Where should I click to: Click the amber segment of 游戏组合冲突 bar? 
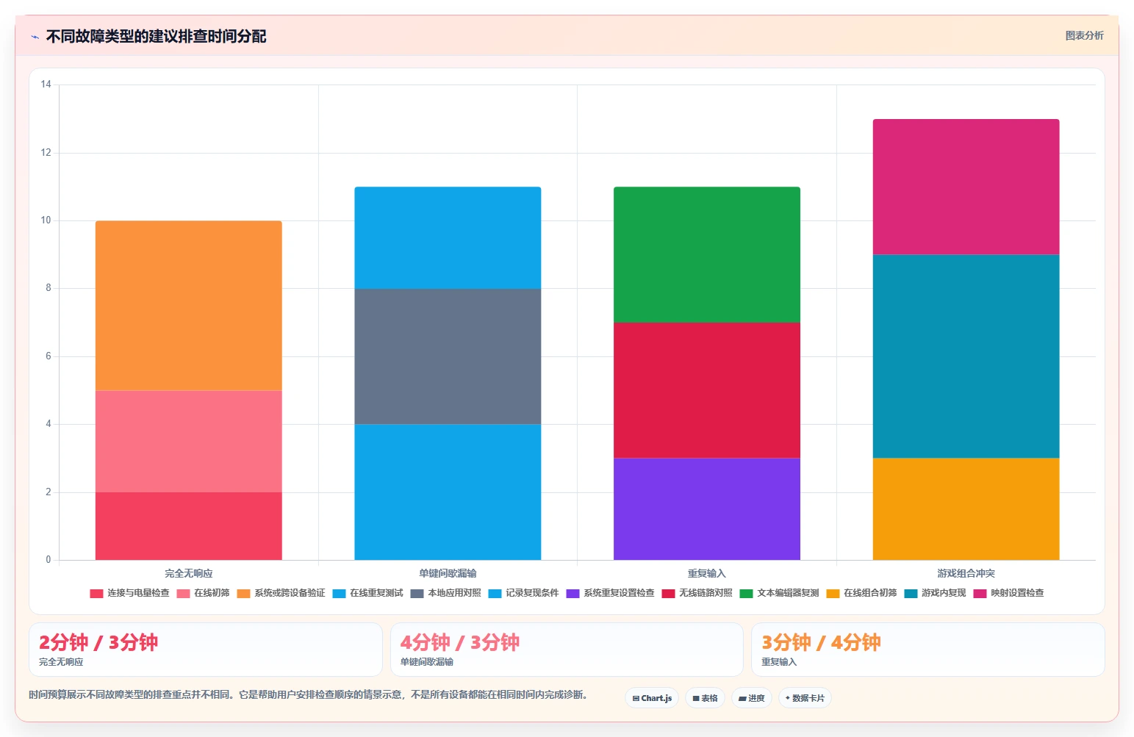[x=966, y=508]
